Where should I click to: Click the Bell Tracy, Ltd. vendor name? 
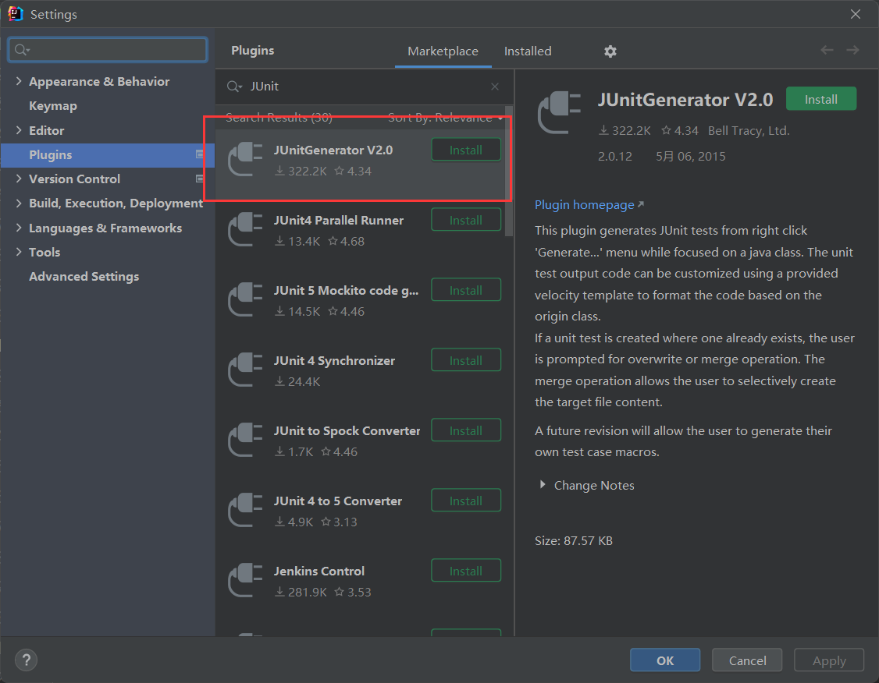(x=749, y=130)
